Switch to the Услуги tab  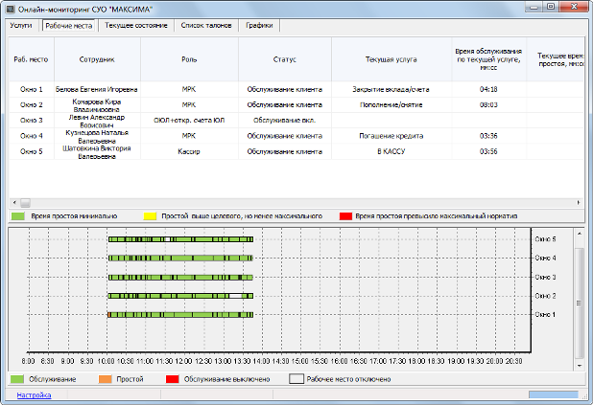(21, 25)
